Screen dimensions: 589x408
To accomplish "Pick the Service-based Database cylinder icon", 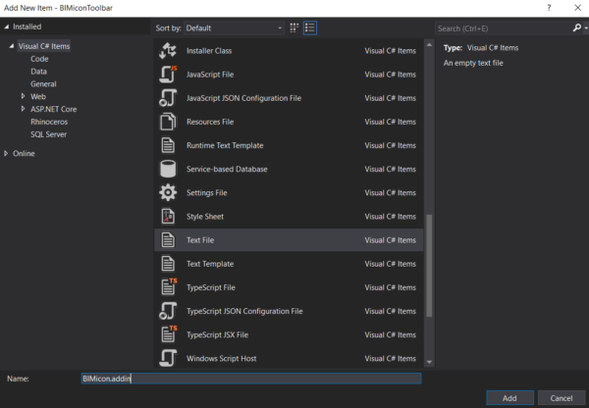I will click(168, 169).
